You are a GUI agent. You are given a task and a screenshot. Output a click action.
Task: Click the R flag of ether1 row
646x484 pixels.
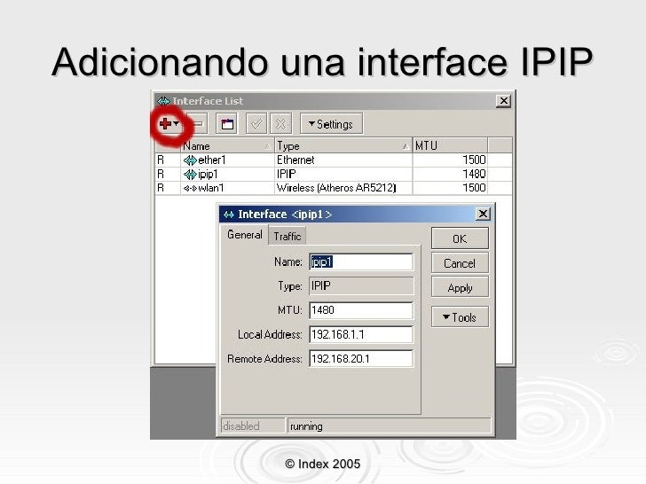pos(161,160)
